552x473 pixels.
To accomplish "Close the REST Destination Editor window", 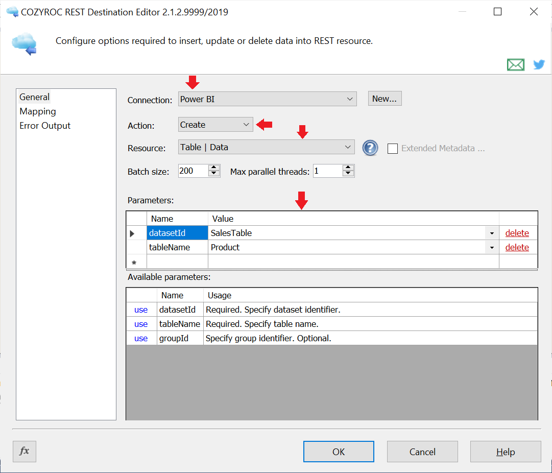I will [534, 12].
